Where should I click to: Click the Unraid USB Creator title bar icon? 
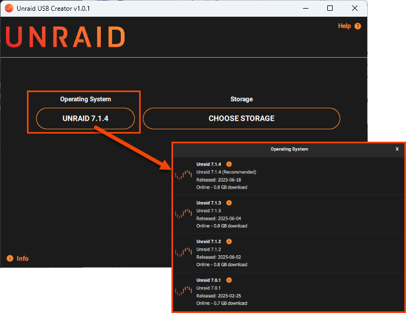click(x=9, y=8)
